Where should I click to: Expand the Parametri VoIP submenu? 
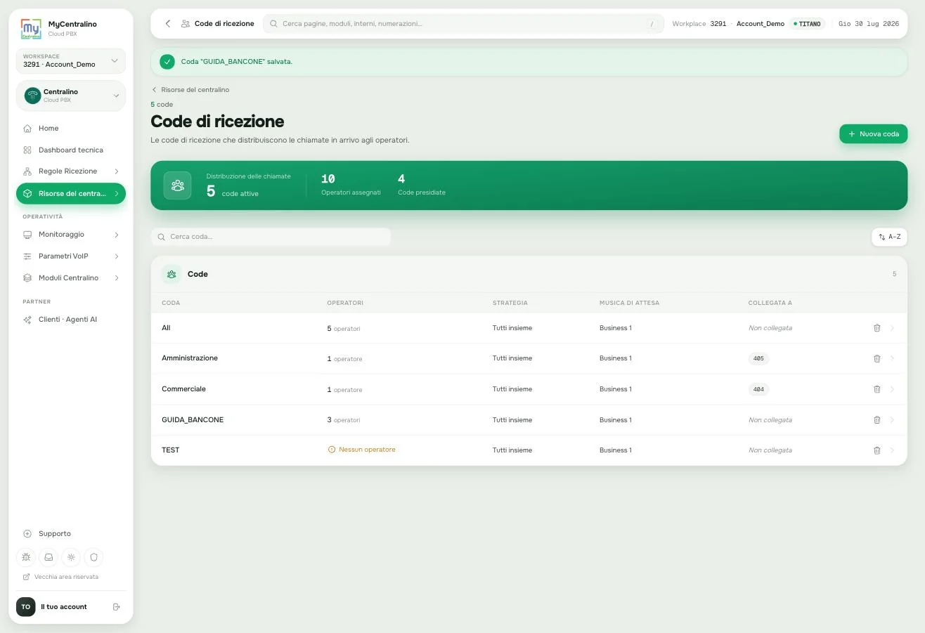click(70, 256)
